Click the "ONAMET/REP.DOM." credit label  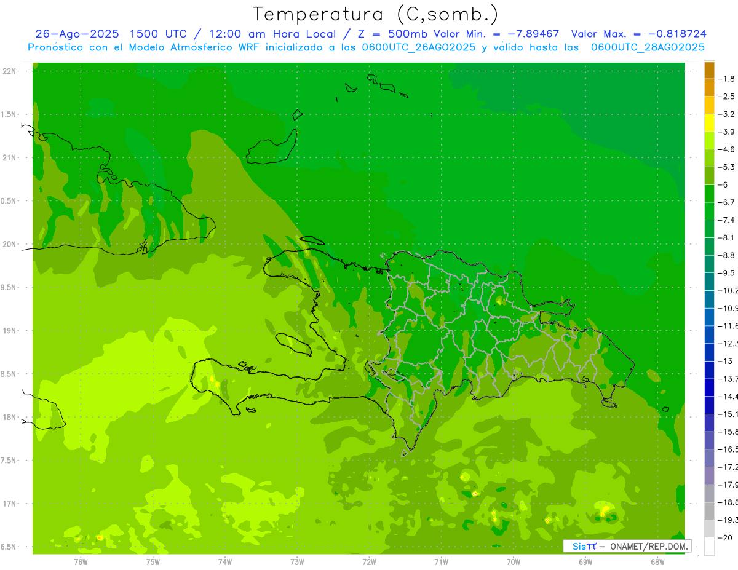pos(649,546)
